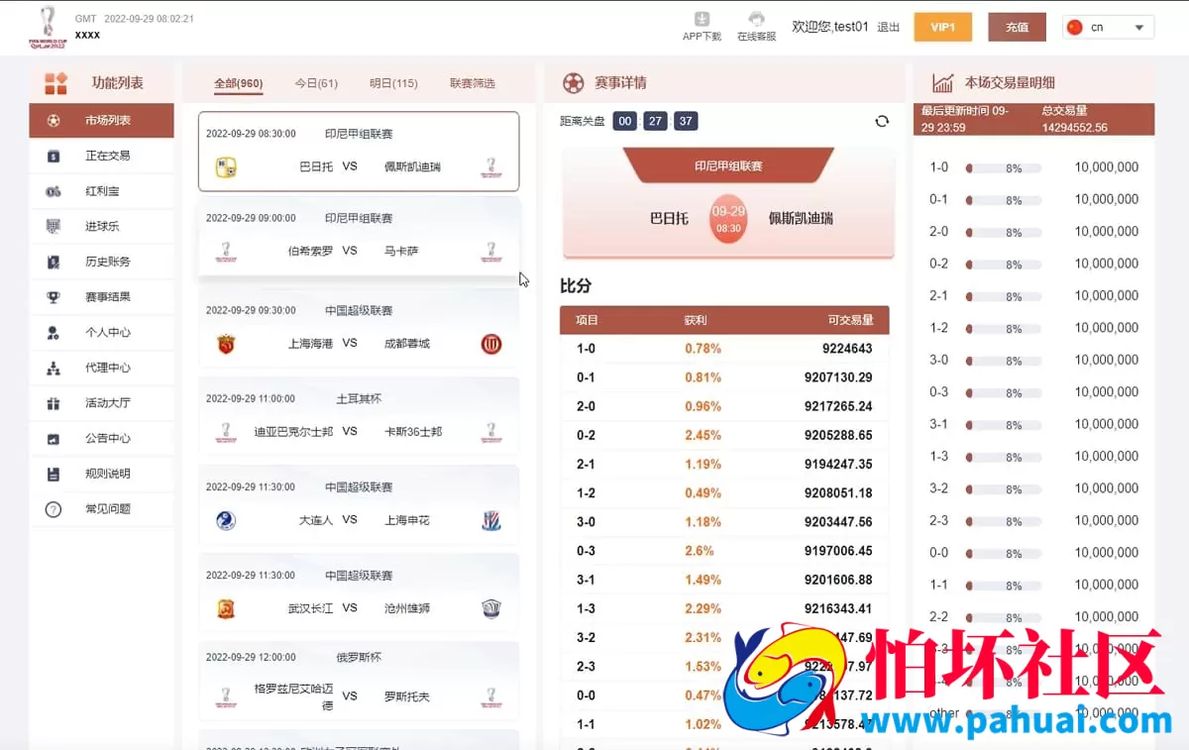Click the APP下载 download icon
Image resolution: width=1189 pixels, height=750 pixels.
coord(702,18)
